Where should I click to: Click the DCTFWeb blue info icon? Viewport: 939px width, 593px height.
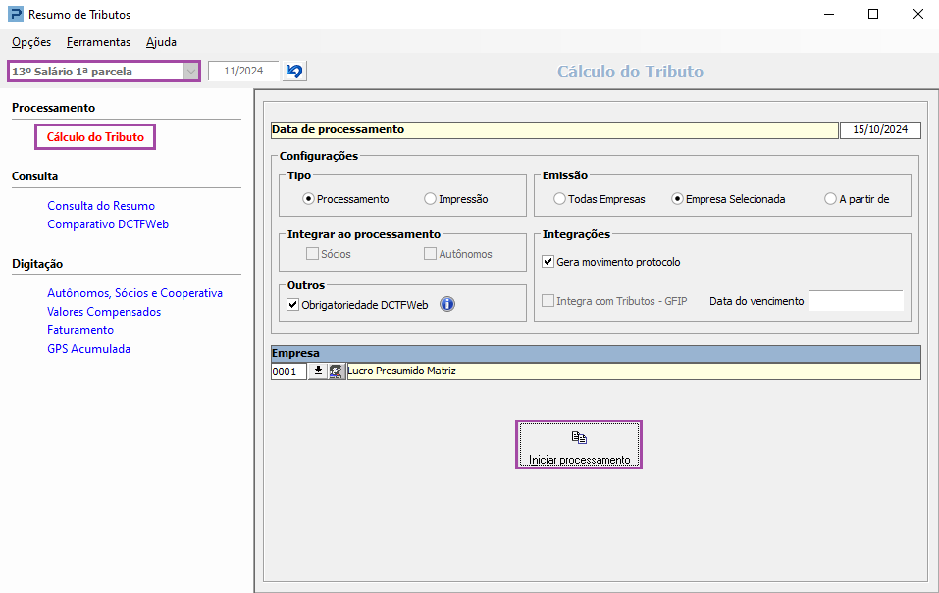[x=447, y=304]
